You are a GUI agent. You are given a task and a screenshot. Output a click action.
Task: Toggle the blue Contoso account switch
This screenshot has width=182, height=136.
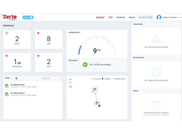[x=28, y=17]
